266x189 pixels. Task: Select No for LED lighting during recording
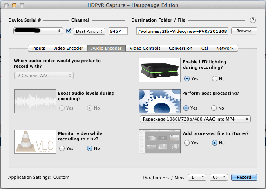coord(215,79)
